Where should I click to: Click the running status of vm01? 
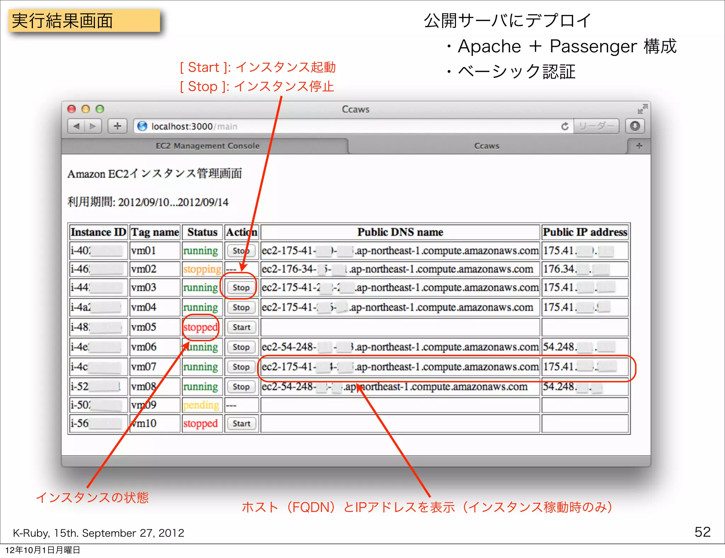click(x=200, y=251)
